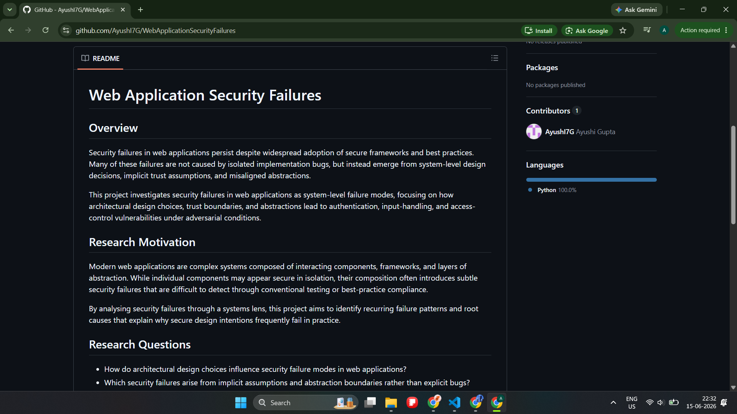Open the clock and date panel
Image resolution: width=737 pixels, height=414 pixels.
[701, 402]
